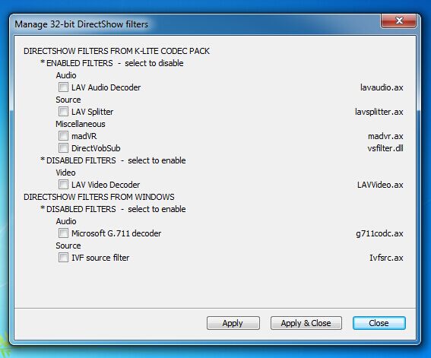Toggle the DirectVobSub checkbox
431x358 pixels.
pyautogui.click(x=63, y=148)
